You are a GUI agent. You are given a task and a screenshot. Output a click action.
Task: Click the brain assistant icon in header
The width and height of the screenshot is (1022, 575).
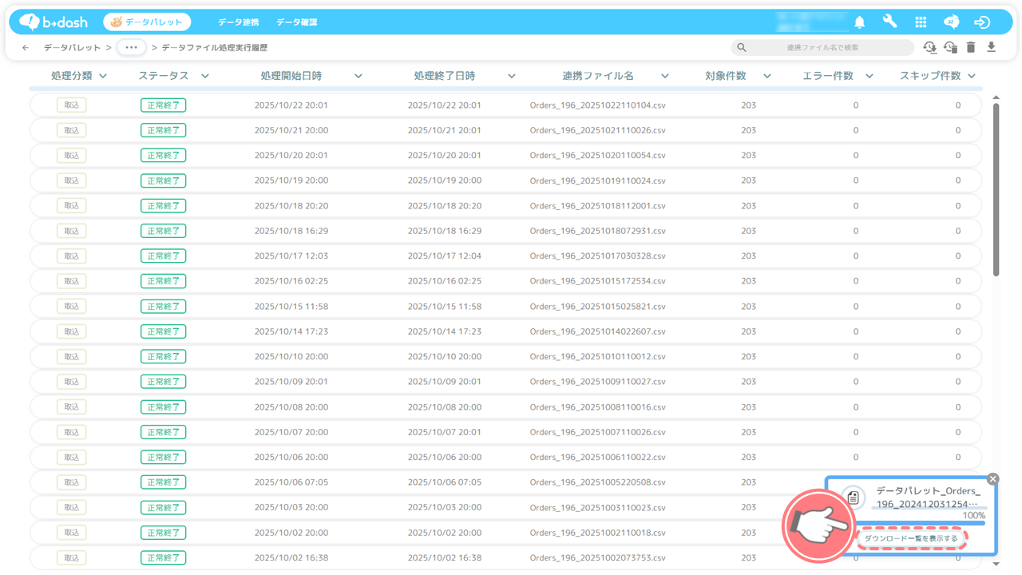951,22
